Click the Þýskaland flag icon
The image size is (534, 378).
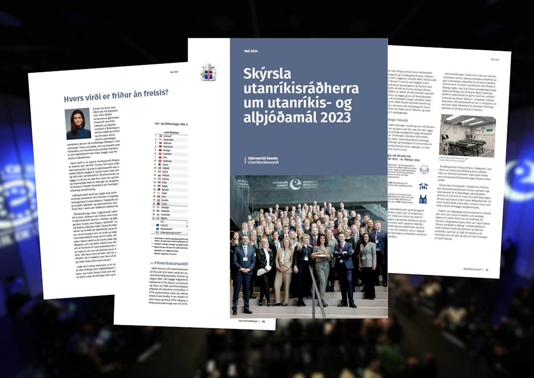click(x=161, y=147)
